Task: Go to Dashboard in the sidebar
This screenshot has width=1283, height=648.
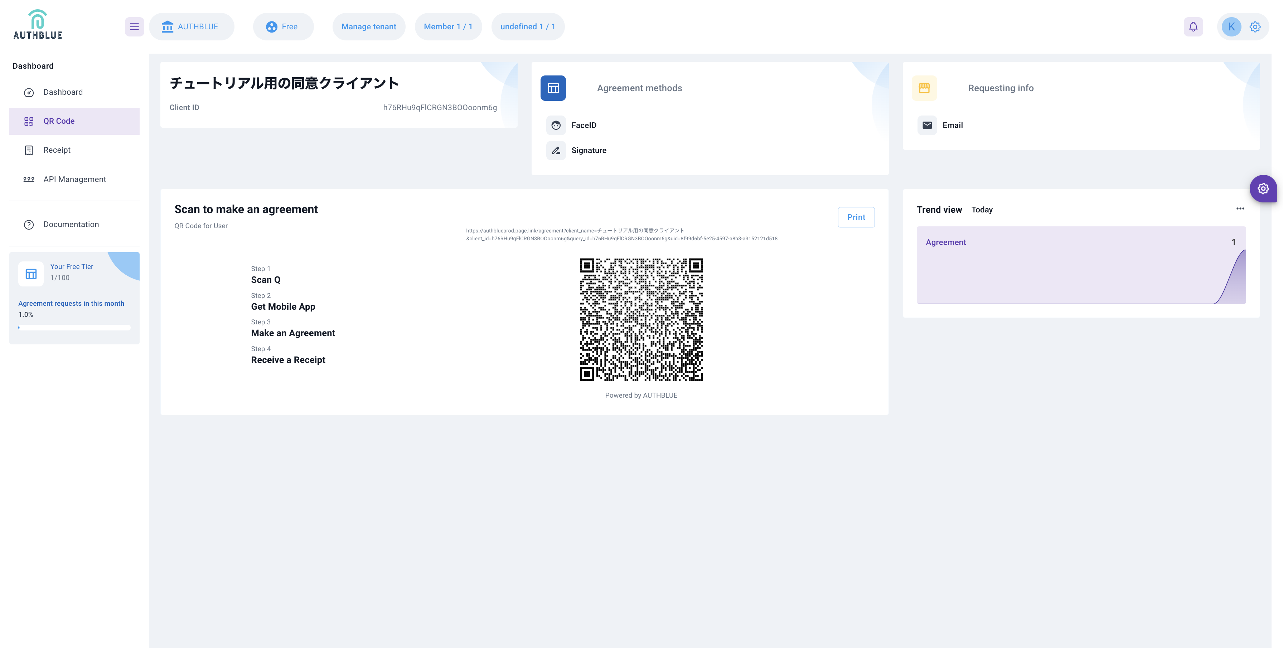Action: 74,92
